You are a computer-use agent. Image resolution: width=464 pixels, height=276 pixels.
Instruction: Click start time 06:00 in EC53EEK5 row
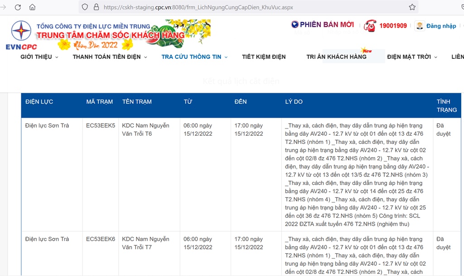(198, 129)
